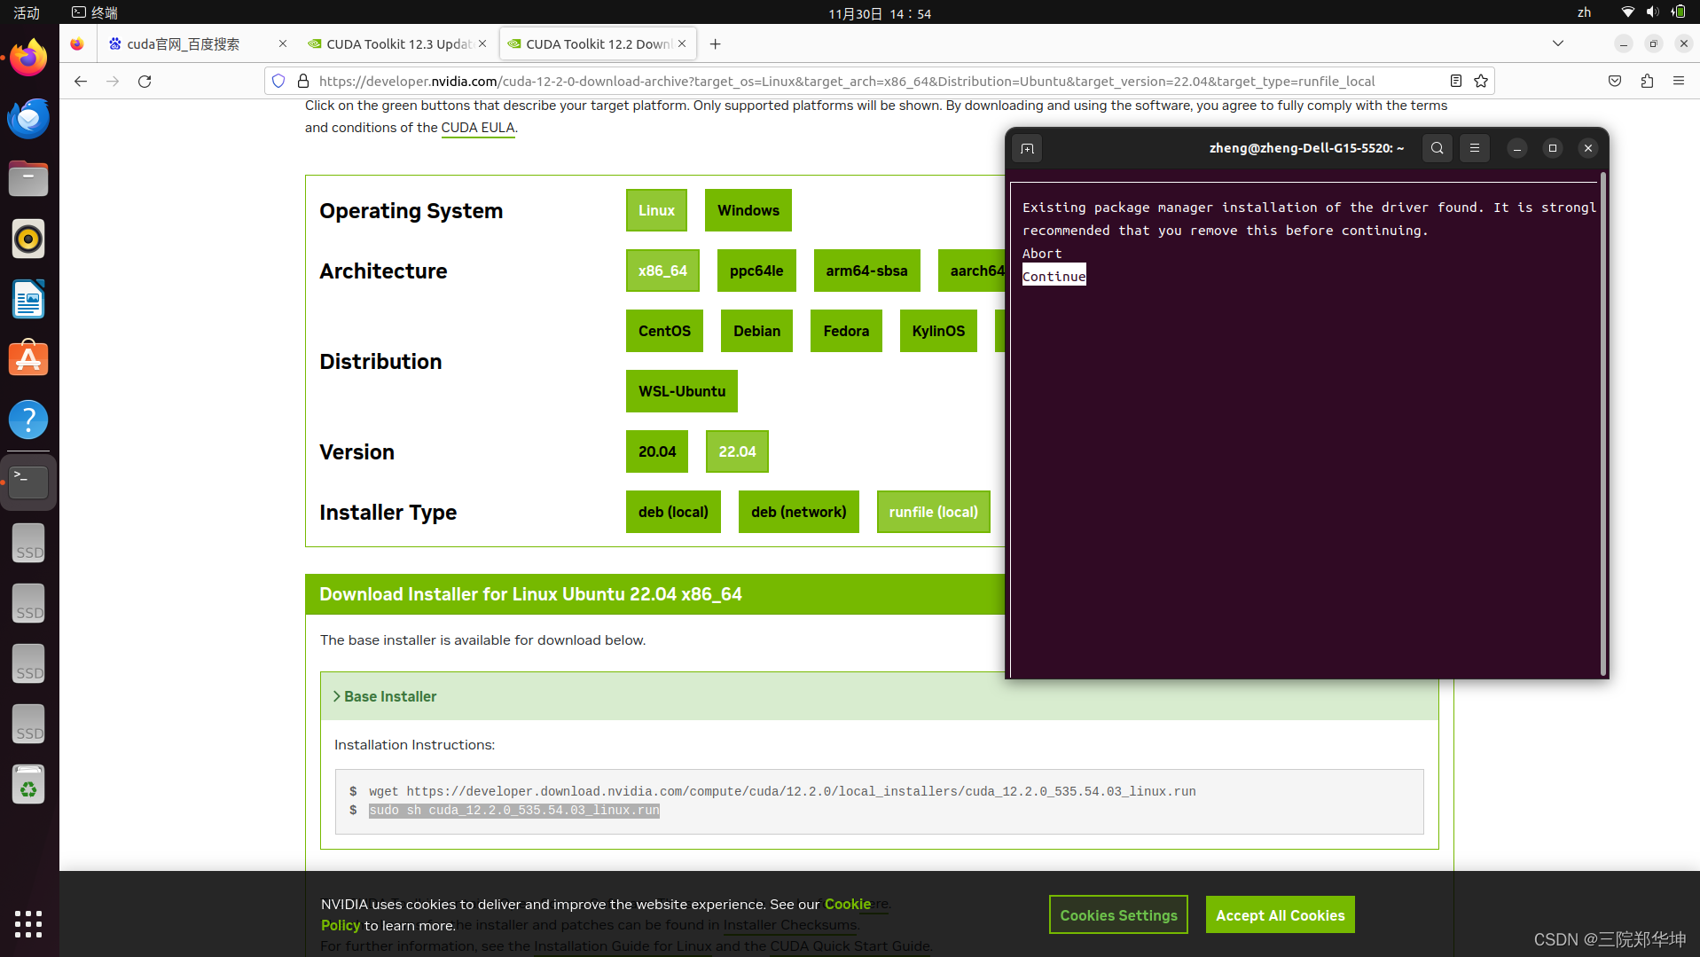Show applications grid in dock
Viewport: 1700px width, 957px height.
point(28,924)
